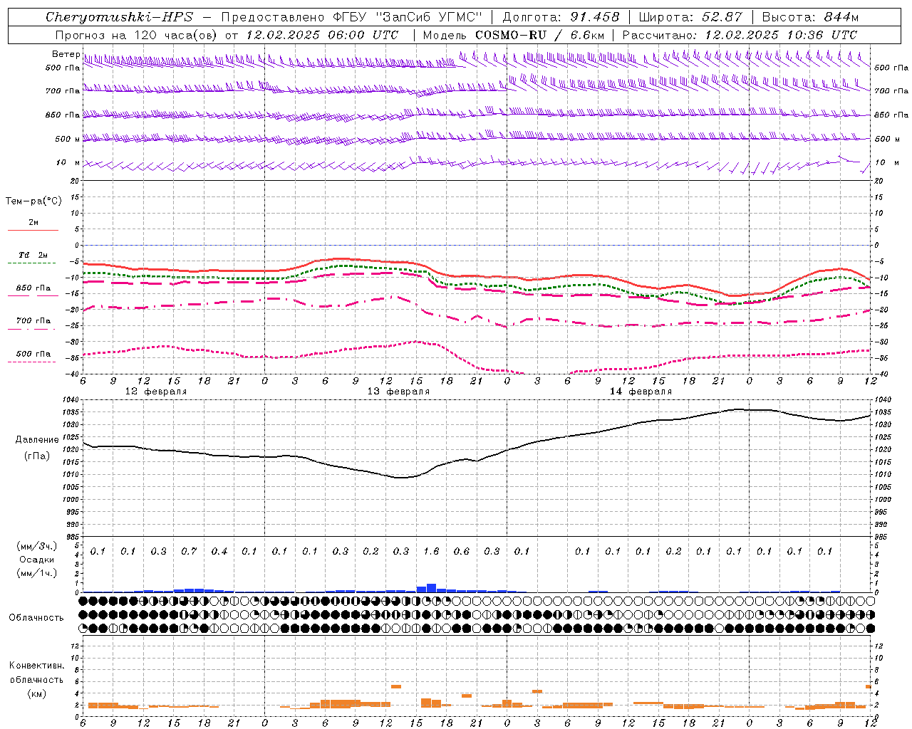Click the lowest point of pressure curve
This screenshot has width=912, height=729.
(x=401, y=478)
